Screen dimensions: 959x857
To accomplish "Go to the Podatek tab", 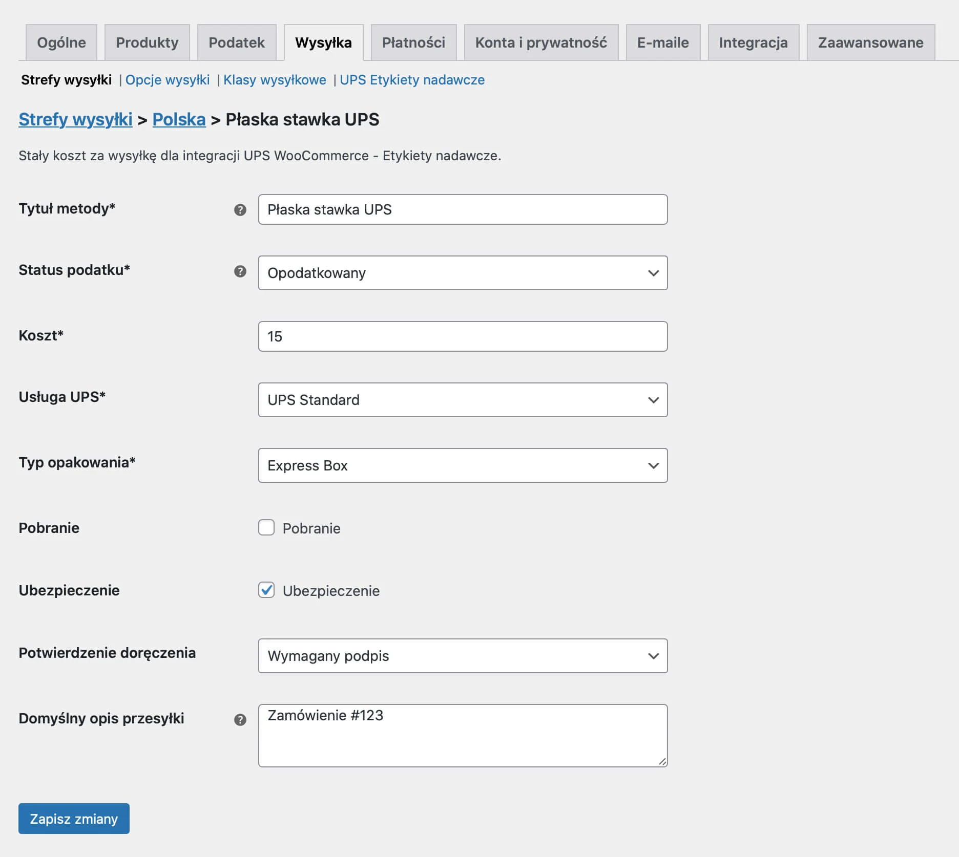I will coord(237,42).
